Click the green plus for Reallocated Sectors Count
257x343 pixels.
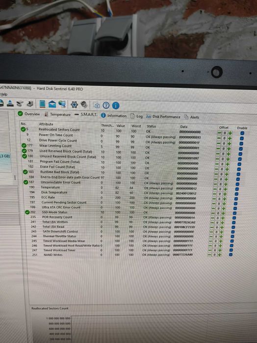pyautogui.click(x=230, y=133)
